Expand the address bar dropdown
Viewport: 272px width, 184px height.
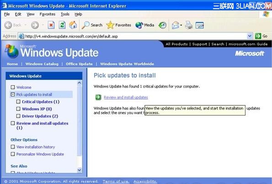coord(250,36)
